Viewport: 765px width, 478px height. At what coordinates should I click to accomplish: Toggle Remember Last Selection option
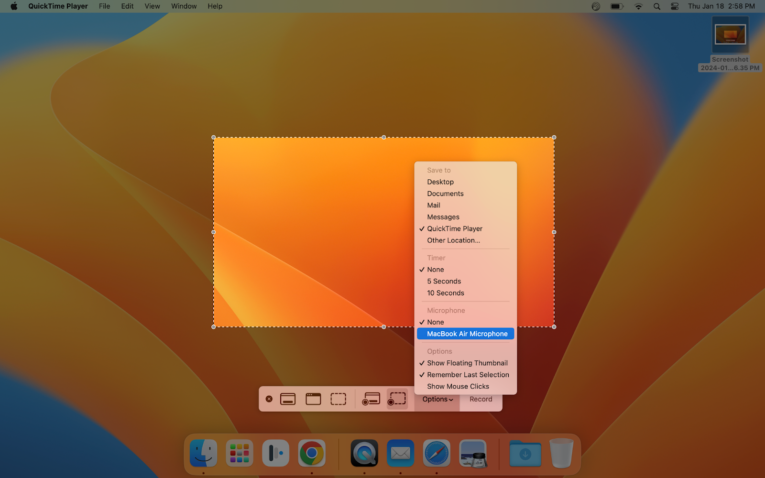[466, 375]
